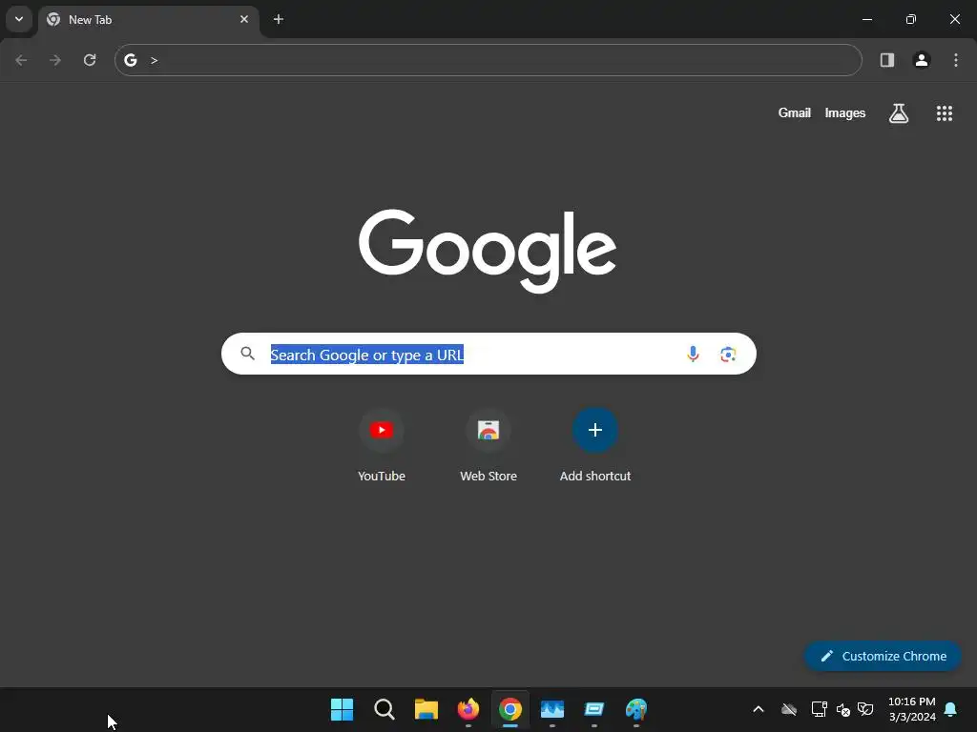Open notifications bell icon
Screen dimensions: 977x732
pos(950,709)
